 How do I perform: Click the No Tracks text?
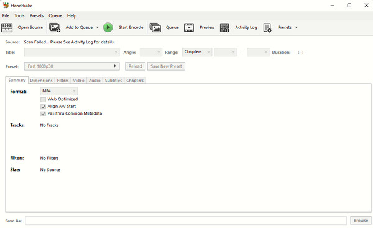point(49,125)
